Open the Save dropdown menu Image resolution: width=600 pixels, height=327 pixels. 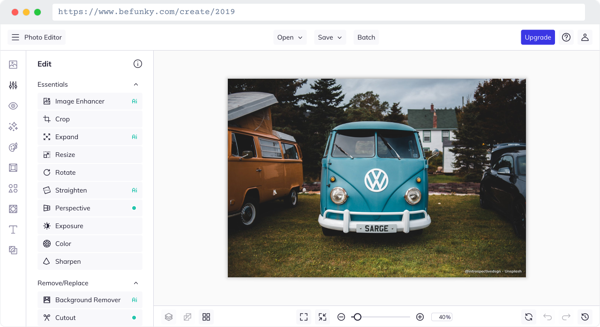tap(330, 37)
